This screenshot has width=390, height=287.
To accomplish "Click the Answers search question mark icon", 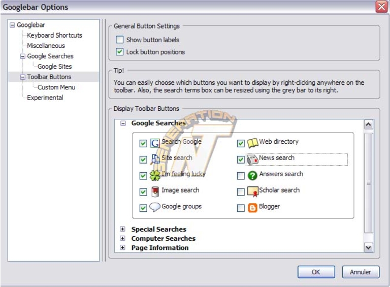I will pos(252,176).
